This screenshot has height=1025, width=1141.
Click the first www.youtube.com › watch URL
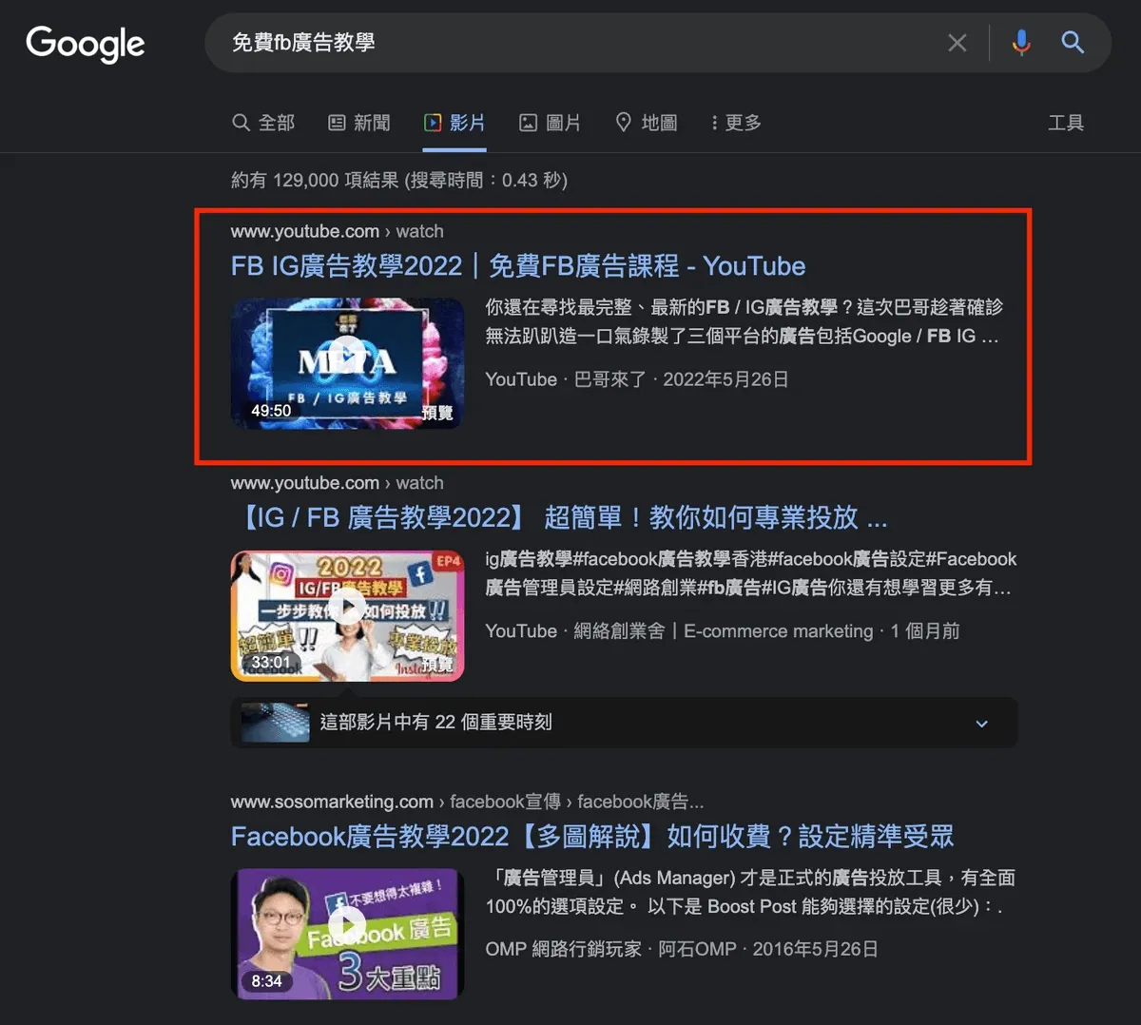[x=337, y=231]
